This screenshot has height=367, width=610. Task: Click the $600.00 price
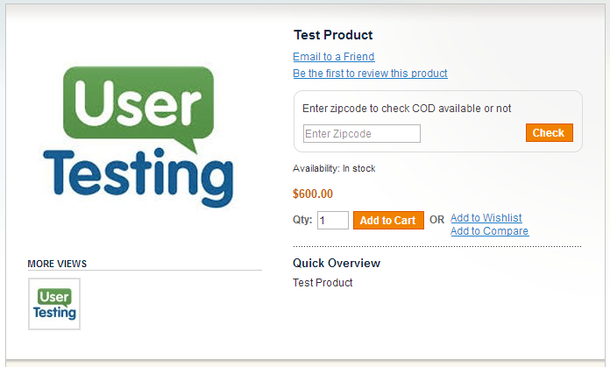[313, 194]
